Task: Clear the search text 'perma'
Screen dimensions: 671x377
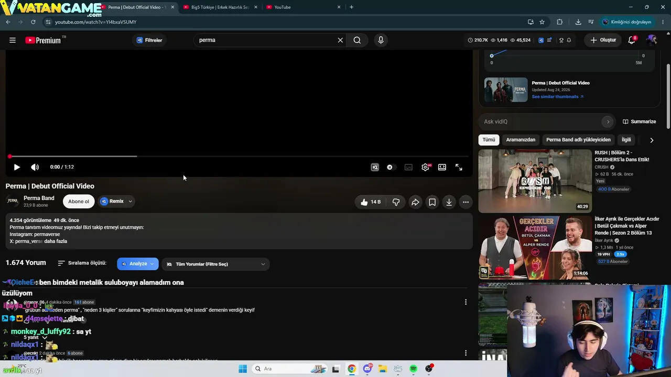Action: point(340,40)
